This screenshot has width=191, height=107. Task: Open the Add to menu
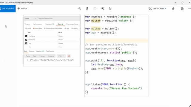click(x=22, y=9)
